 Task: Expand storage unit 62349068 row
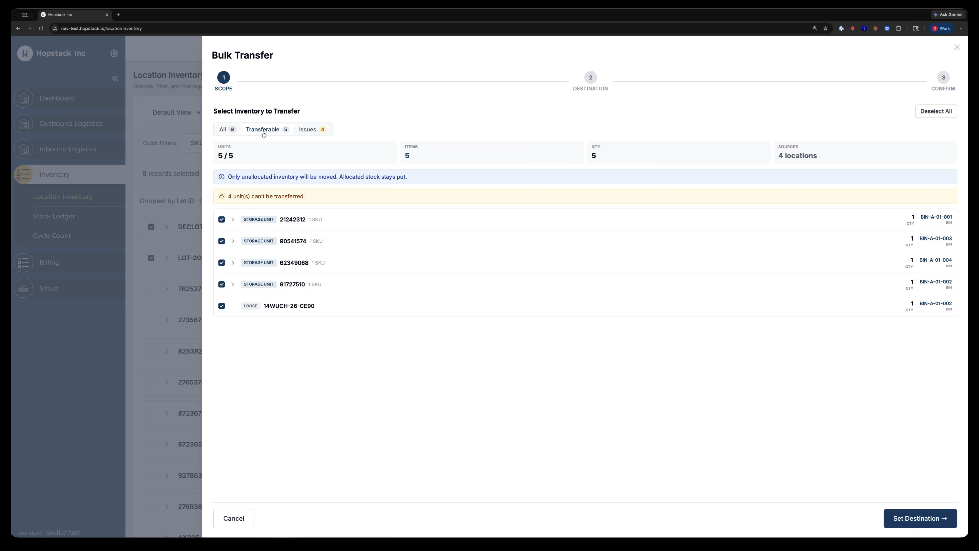pos(232,263)
